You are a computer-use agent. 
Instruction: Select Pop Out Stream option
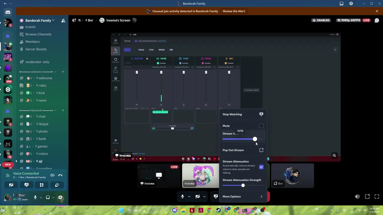(x=243, y=150)
